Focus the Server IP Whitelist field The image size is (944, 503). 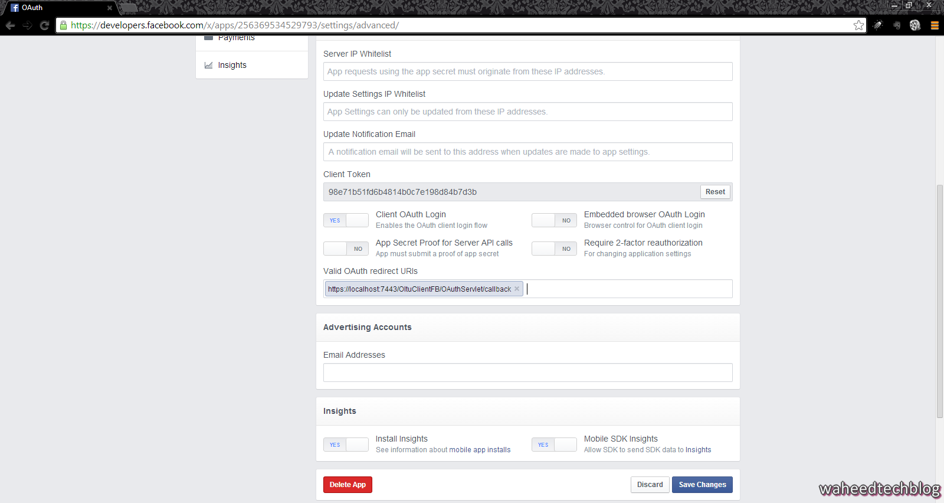[528, 71]
